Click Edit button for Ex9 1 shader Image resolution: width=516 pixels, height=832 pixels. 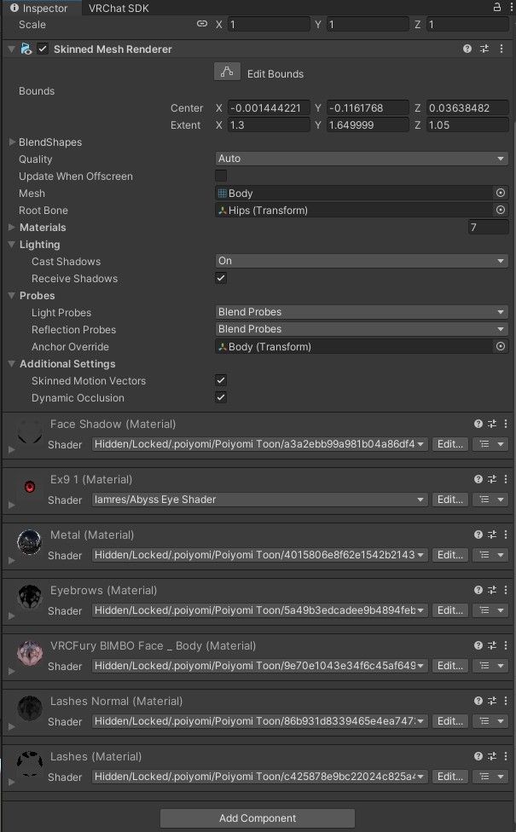(449, 500)
